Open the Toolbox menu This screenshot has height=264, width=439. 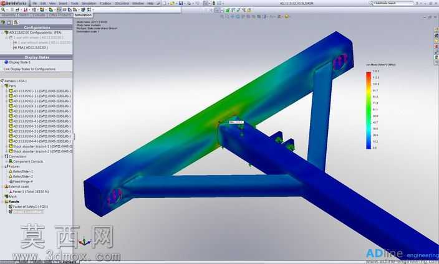click(105, 3)
